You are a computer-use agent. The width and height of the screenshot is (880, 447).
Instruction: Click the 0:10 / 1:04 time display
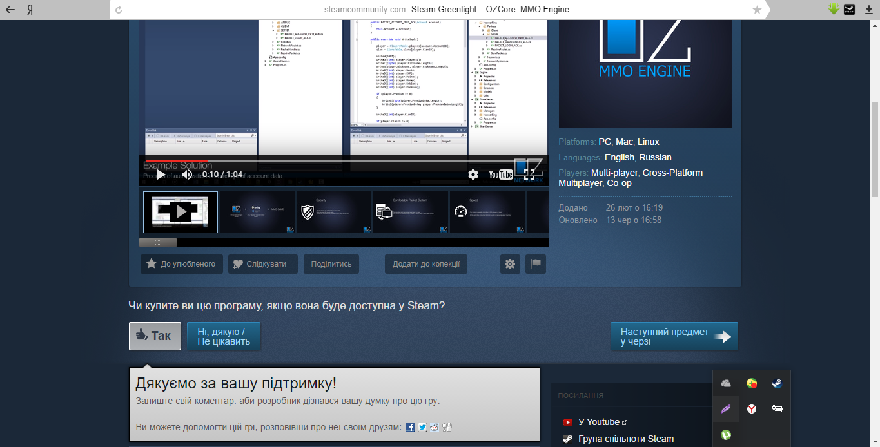point(222,175)
